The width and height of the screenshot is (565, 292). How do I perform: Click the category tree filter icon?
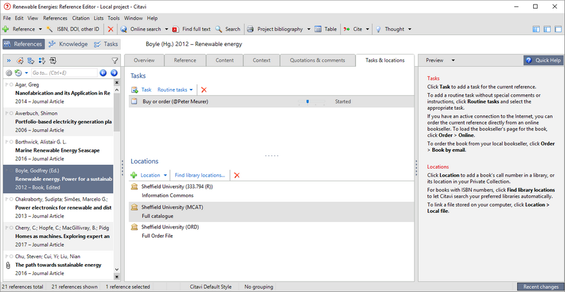31,60
